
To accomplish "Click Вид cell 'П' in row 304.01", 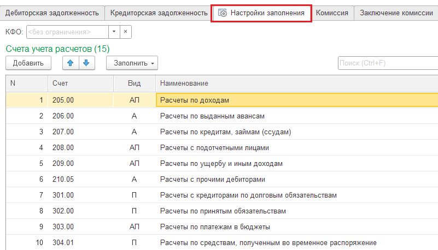I will (135, 243).
